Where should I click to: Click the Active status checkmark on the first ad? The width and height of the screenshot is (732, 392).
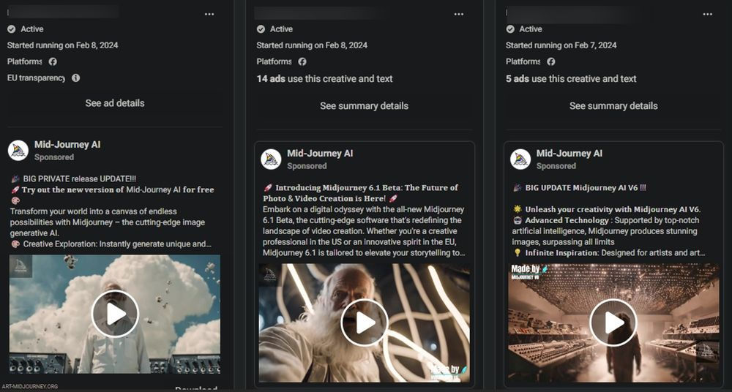click(x=12, y=29)
